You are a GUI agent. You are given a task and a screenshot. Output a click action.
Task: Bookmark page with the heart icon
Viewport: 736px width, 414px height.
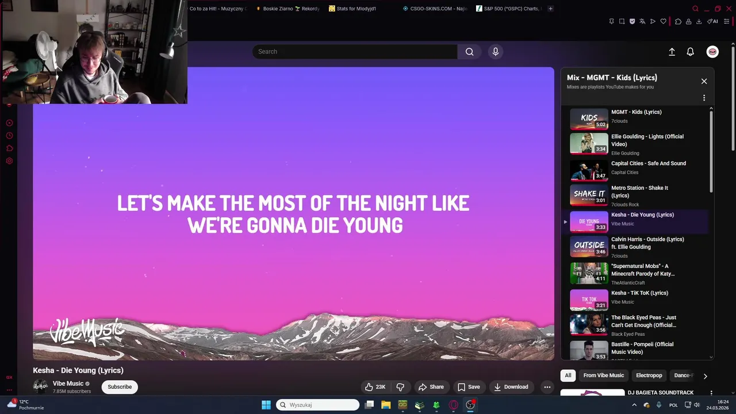click(x=663, y=21)
